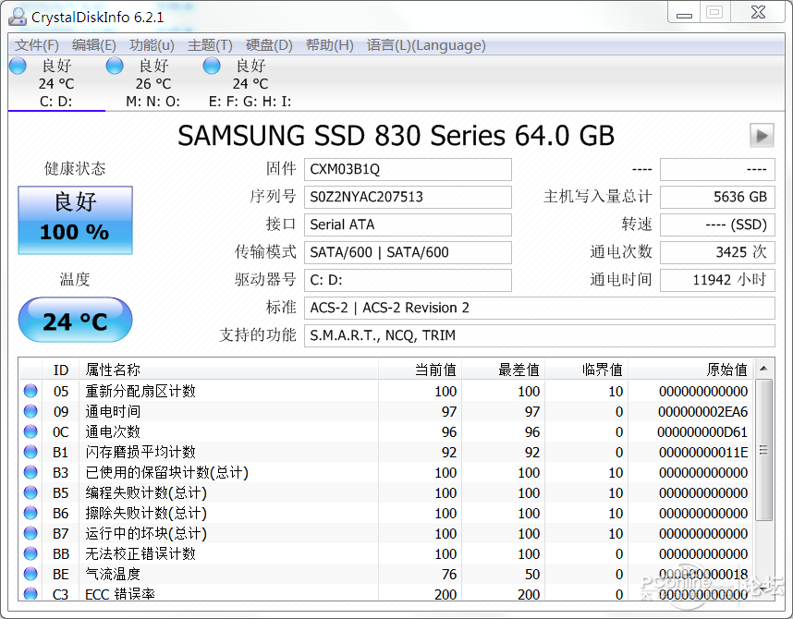Screen dimensions: 793x619
Task: Switch to the E: F: G: H: I: disk tab
Action: pyautogui.click(x=250, y=83)
